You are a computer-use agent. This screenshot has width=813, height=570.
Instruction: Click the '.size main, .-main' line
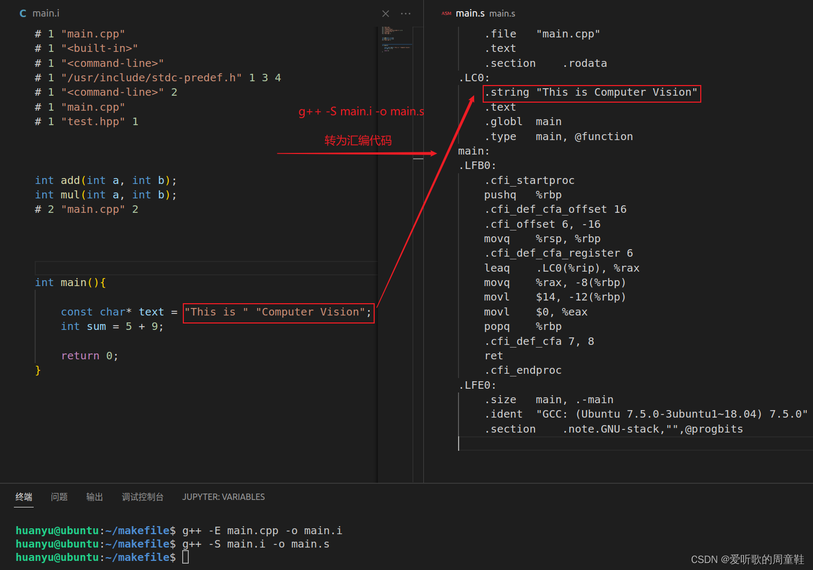click(x=549, y=399)
